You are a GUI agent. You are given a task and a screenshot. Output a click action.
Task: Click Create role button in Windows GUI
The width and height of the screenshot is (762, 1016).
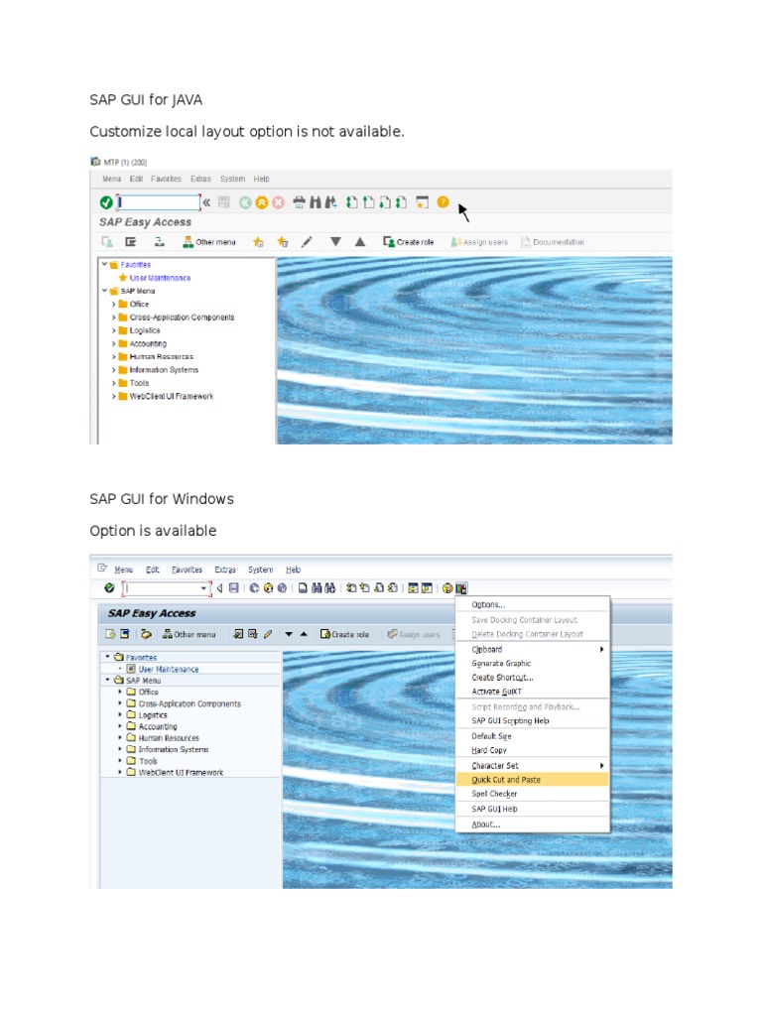[x=344, y=634]
